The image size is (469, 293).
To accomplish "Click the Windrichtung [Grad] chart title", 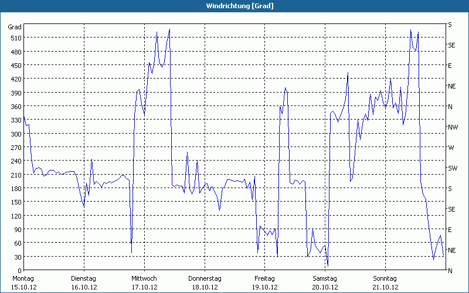I will point(235,6).
